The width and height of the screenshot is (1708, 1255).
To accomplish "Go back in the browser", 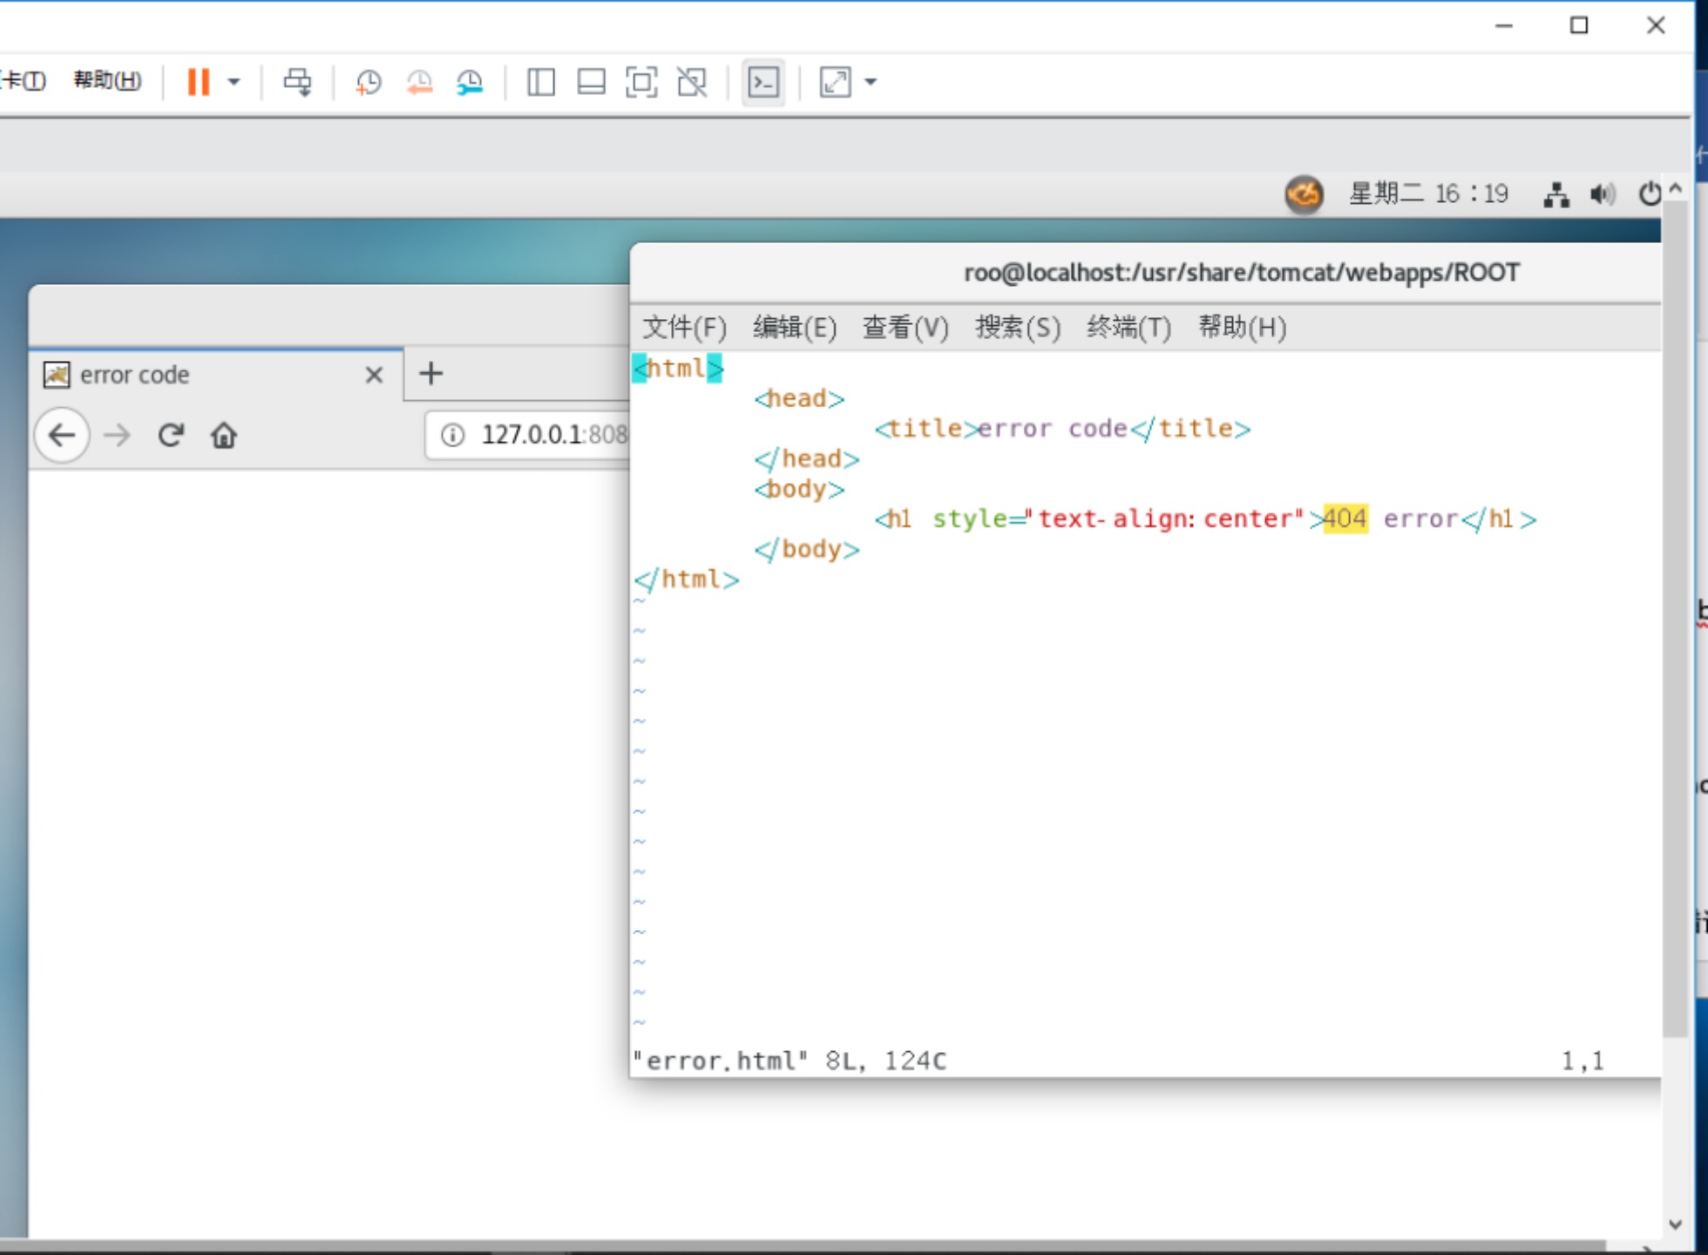I will (x=62, y=434).
